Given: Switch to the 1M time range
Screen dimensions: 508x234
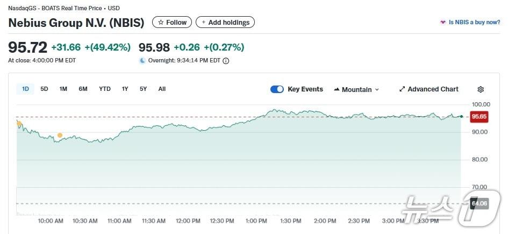Looking at the screenshot, I should pos(63,89).
